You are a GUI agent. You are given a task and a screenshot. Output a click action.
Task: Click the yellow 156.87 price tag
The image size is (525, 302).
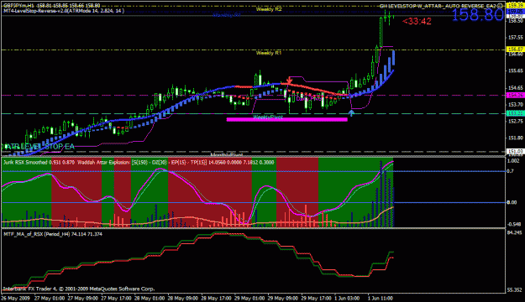click(515, 49)
